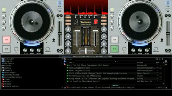The height and width of the screenshot is (96, 172).
Task: Click the left vinyl platter
Action: [32, 22]
